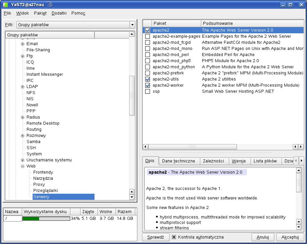Select Remote Desktop group
The height and width of the screenshot is (244, 307).
[43, 123]
